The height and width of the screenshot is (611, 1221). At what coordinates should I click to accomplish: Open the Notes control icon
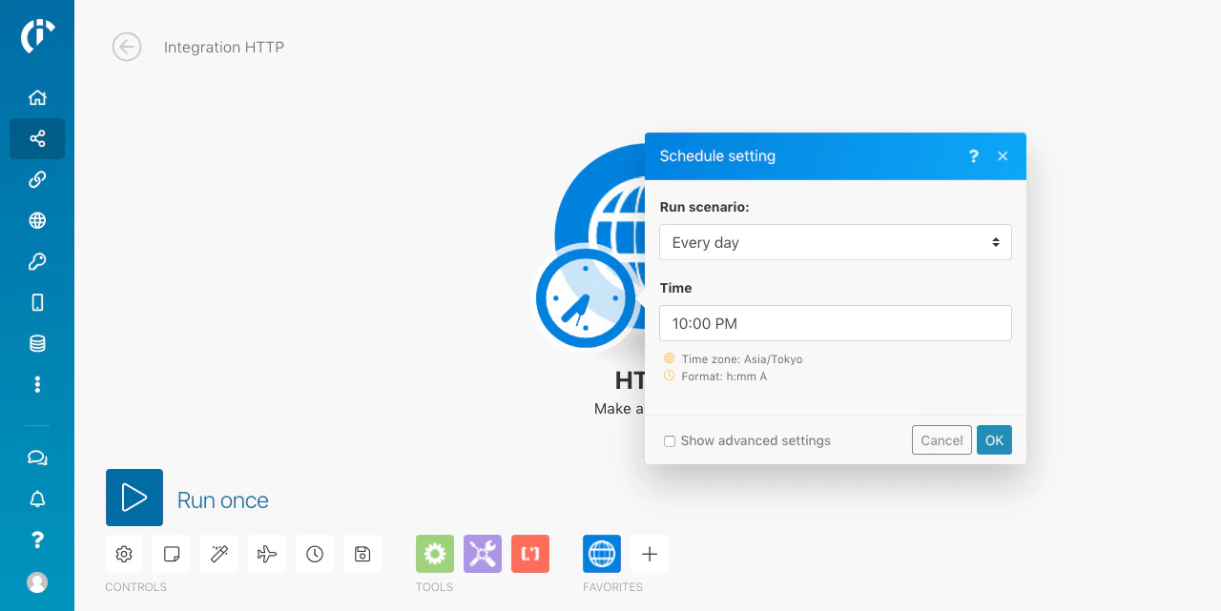click(172, 554)
